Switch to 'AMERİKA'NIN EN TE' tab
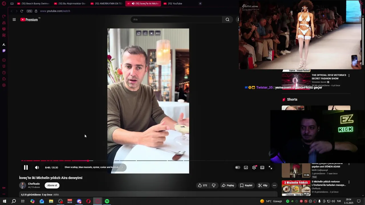 pyautogui.click(x=107, y=3)
